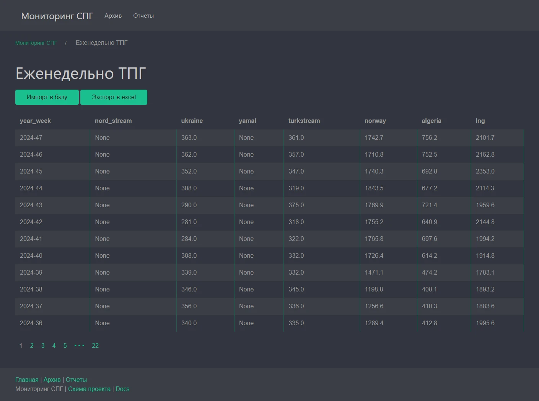Viewport: 539px width, 401px height.
Task: Open the Схема проекта footer link
Action: [x=89, y=389]
